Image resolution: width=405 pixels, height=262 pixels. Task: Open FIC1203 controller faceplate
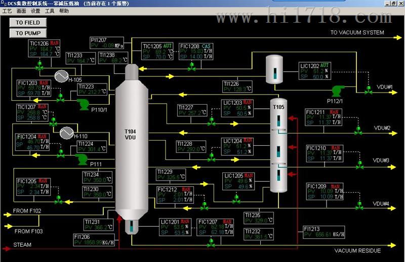34,89
